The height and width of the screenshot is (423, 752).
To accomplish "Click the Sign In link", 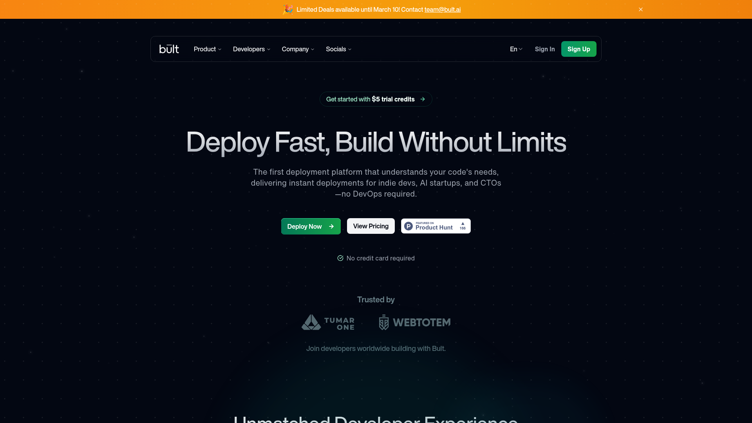I will [x=544, y=49].
